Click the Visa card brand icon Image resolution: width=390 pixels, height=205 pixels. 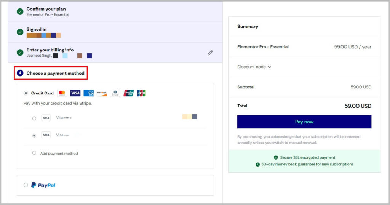75,93
